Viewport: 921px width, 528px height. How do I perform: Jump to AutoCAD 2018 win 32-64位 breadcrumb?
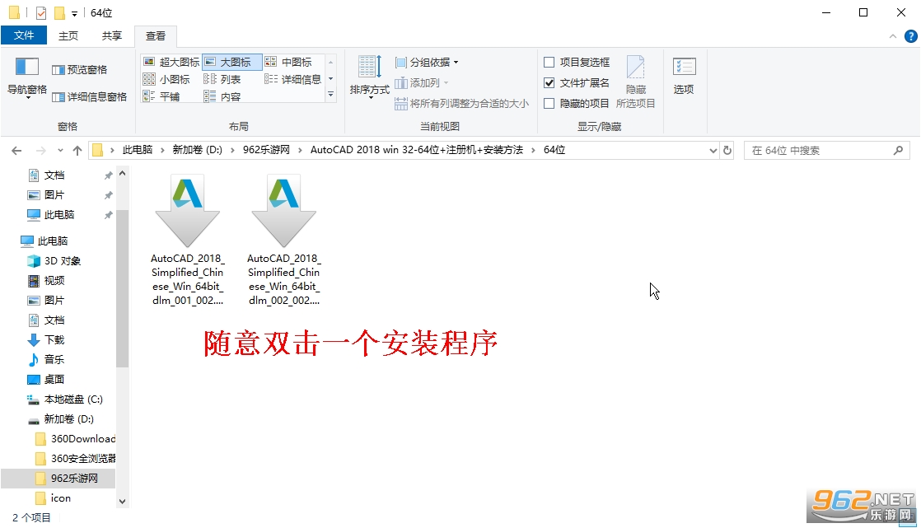[x=417, y=150]
